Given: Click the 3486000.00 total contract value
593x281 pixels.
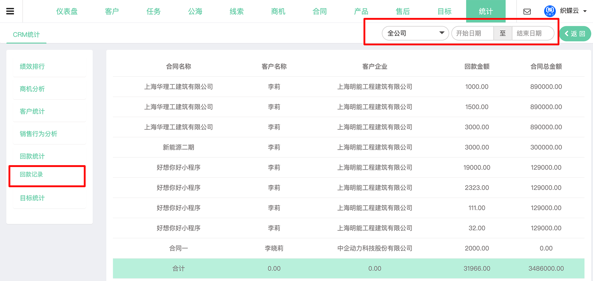Looking at the screenshot, I should (546, 268).
